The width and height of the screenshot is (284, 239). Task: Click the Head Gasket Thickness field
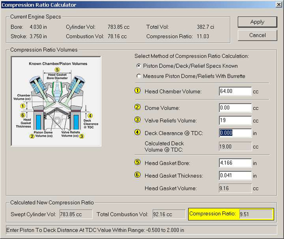coord(235,176)
